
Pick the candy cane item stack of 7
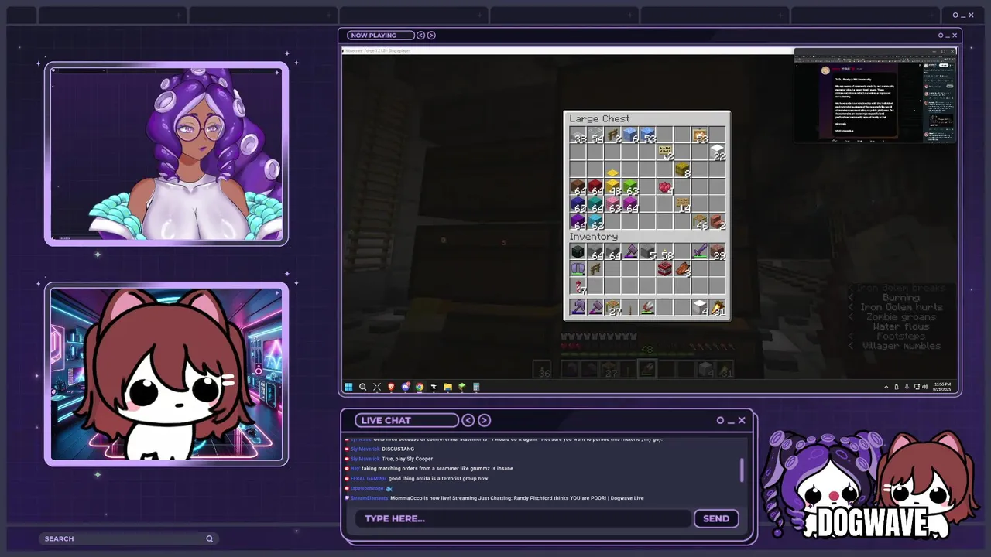578,286
